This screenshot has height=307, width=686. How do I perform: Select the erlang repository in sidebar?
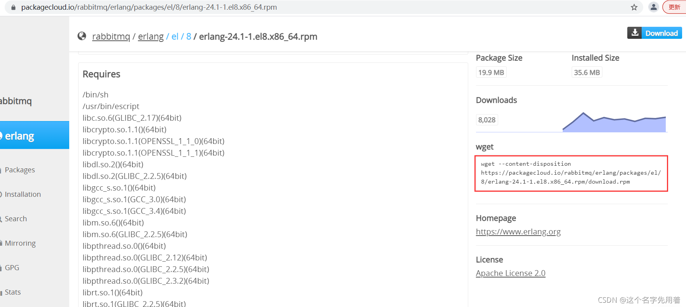tap(34, 135)
